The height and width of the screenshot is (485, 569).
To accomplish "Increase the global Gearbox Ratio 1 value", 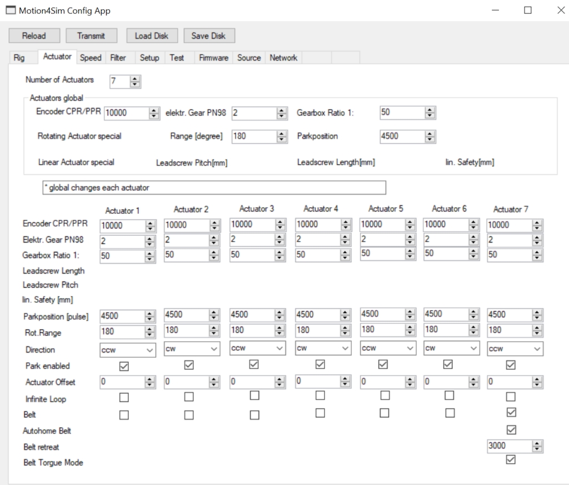I will 430,110.
